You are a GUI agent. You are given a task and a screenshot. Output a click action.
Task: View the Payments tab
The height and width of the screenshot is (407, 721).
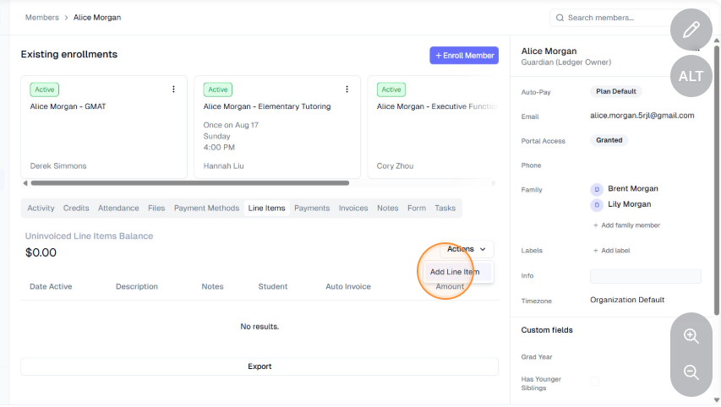click(312, 208)
